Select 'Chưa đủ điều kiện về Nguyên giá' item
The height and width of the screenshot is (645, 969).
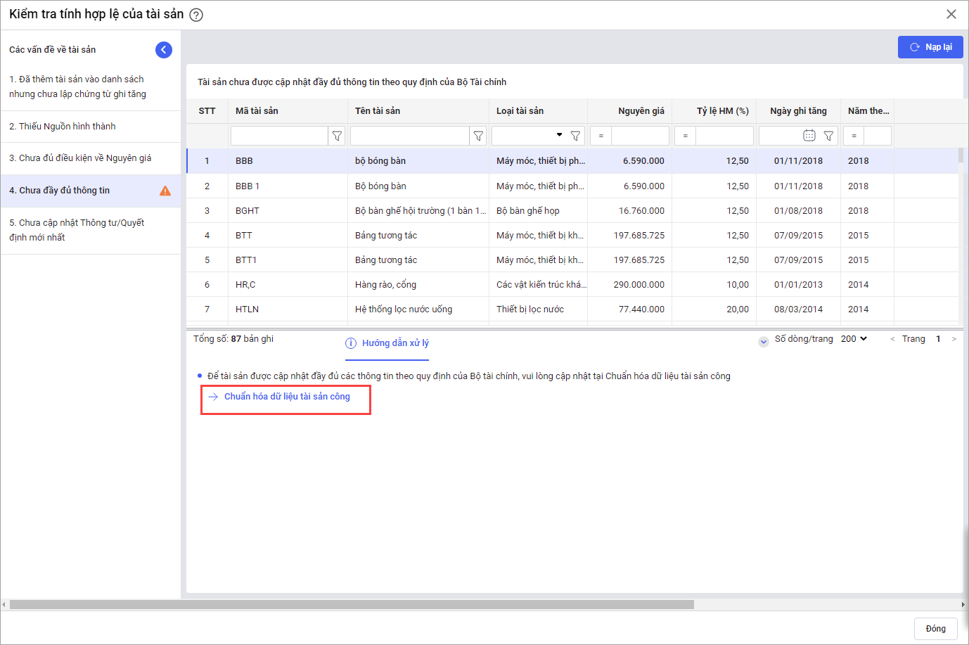click(80, 158)
